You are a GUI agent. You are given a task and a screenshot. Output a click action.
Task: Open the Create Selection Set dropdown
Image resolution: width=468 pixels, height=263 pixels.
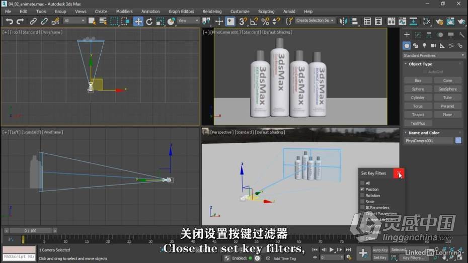click(x=315, y=21)
